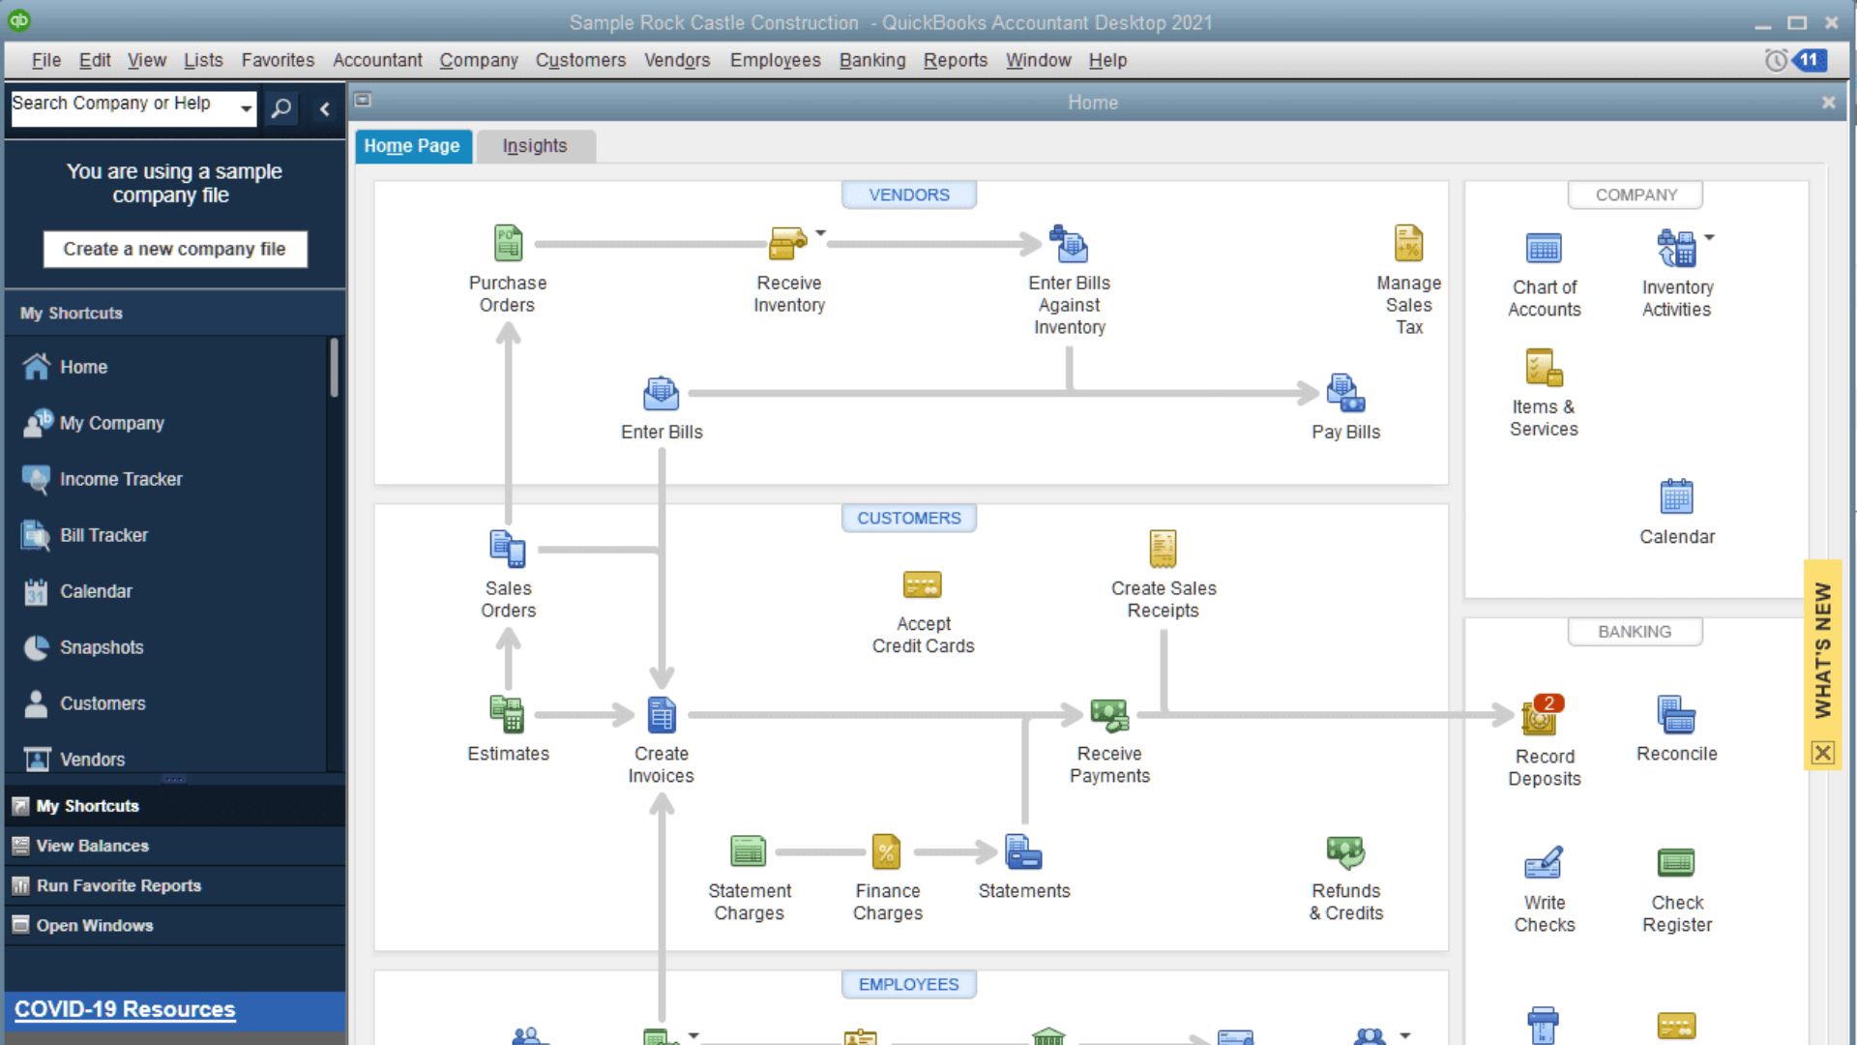Open the Reports menu
The height and width of the screenshot is (1045, 1857).
(955, 60)
